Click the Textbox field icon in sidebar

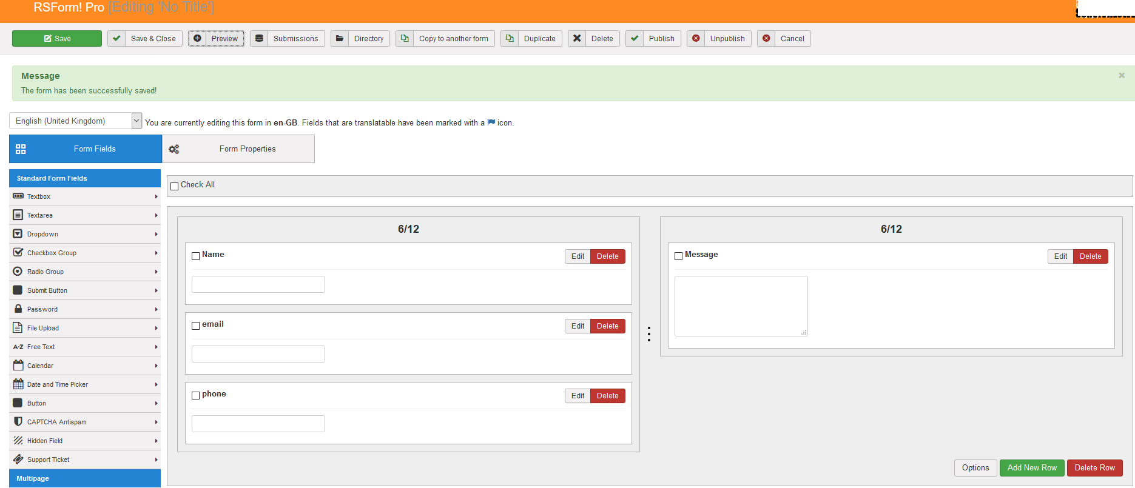(18, 196)
